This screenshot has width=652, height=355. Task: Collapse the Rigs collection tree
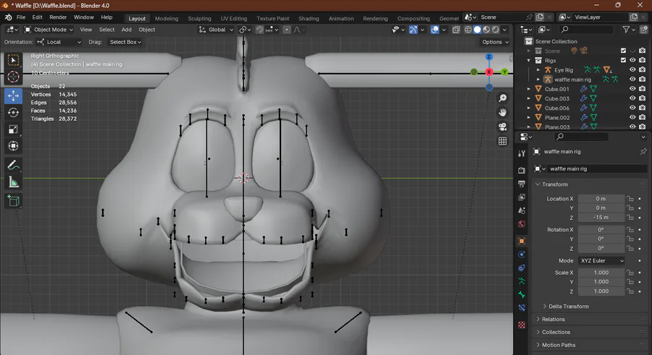529,61
